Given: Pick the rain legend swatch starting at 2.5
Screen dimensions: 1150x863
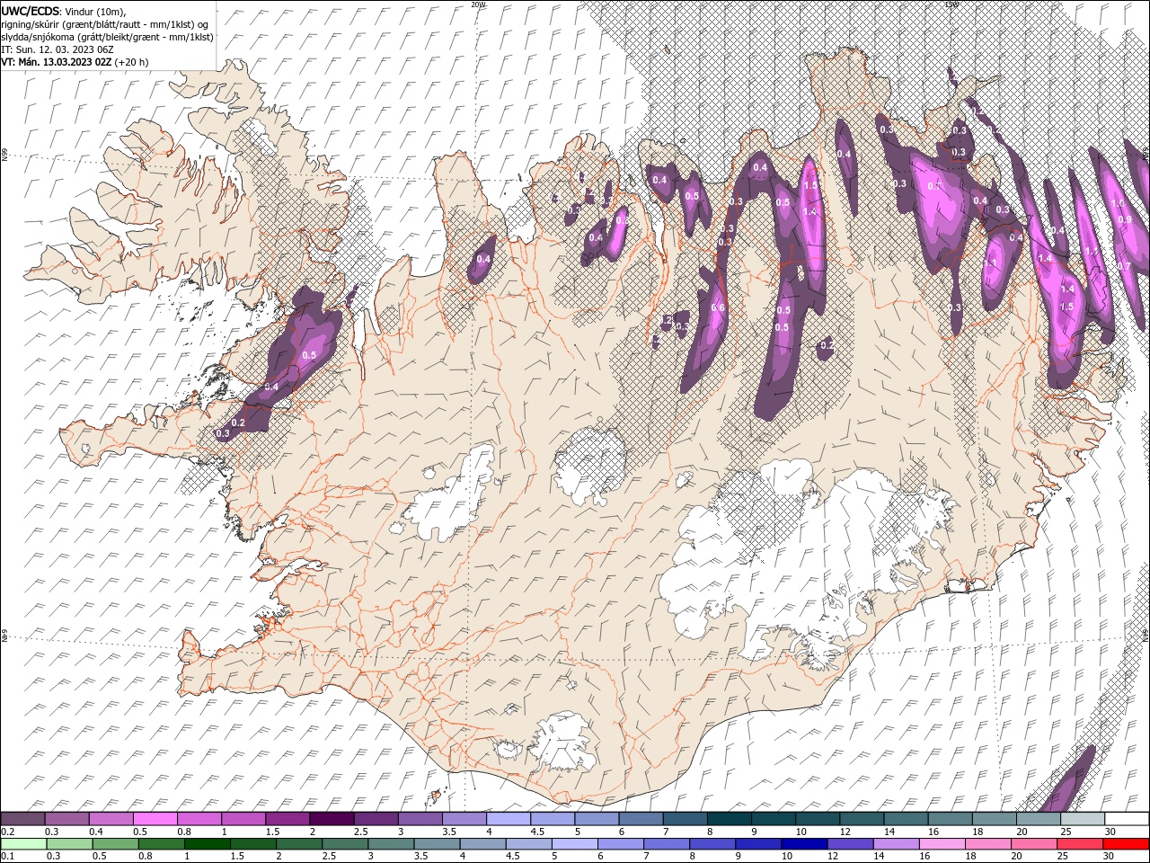Looking at the screenshot, I should [345, 844].
